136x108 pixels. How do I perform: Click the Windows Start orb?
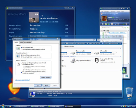(x=3, y=106)
